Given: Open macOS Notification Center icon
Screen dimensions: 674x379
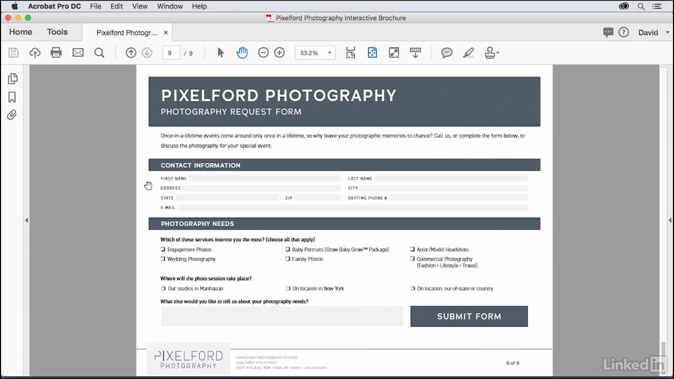Looking at the screenshot, I should point(657,6).
